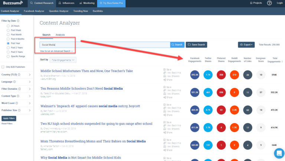This screenshot has height=161, width=285.
Task: Click Apply Filters button
Action: tap(9, 118)
